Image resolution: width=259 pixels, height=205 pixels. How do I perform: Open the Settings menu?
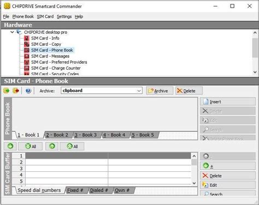point(64,16)
